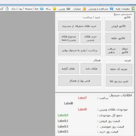
Task: Select ابطال فاکتور to cancel invoice
Action: [x=125, y=50]
